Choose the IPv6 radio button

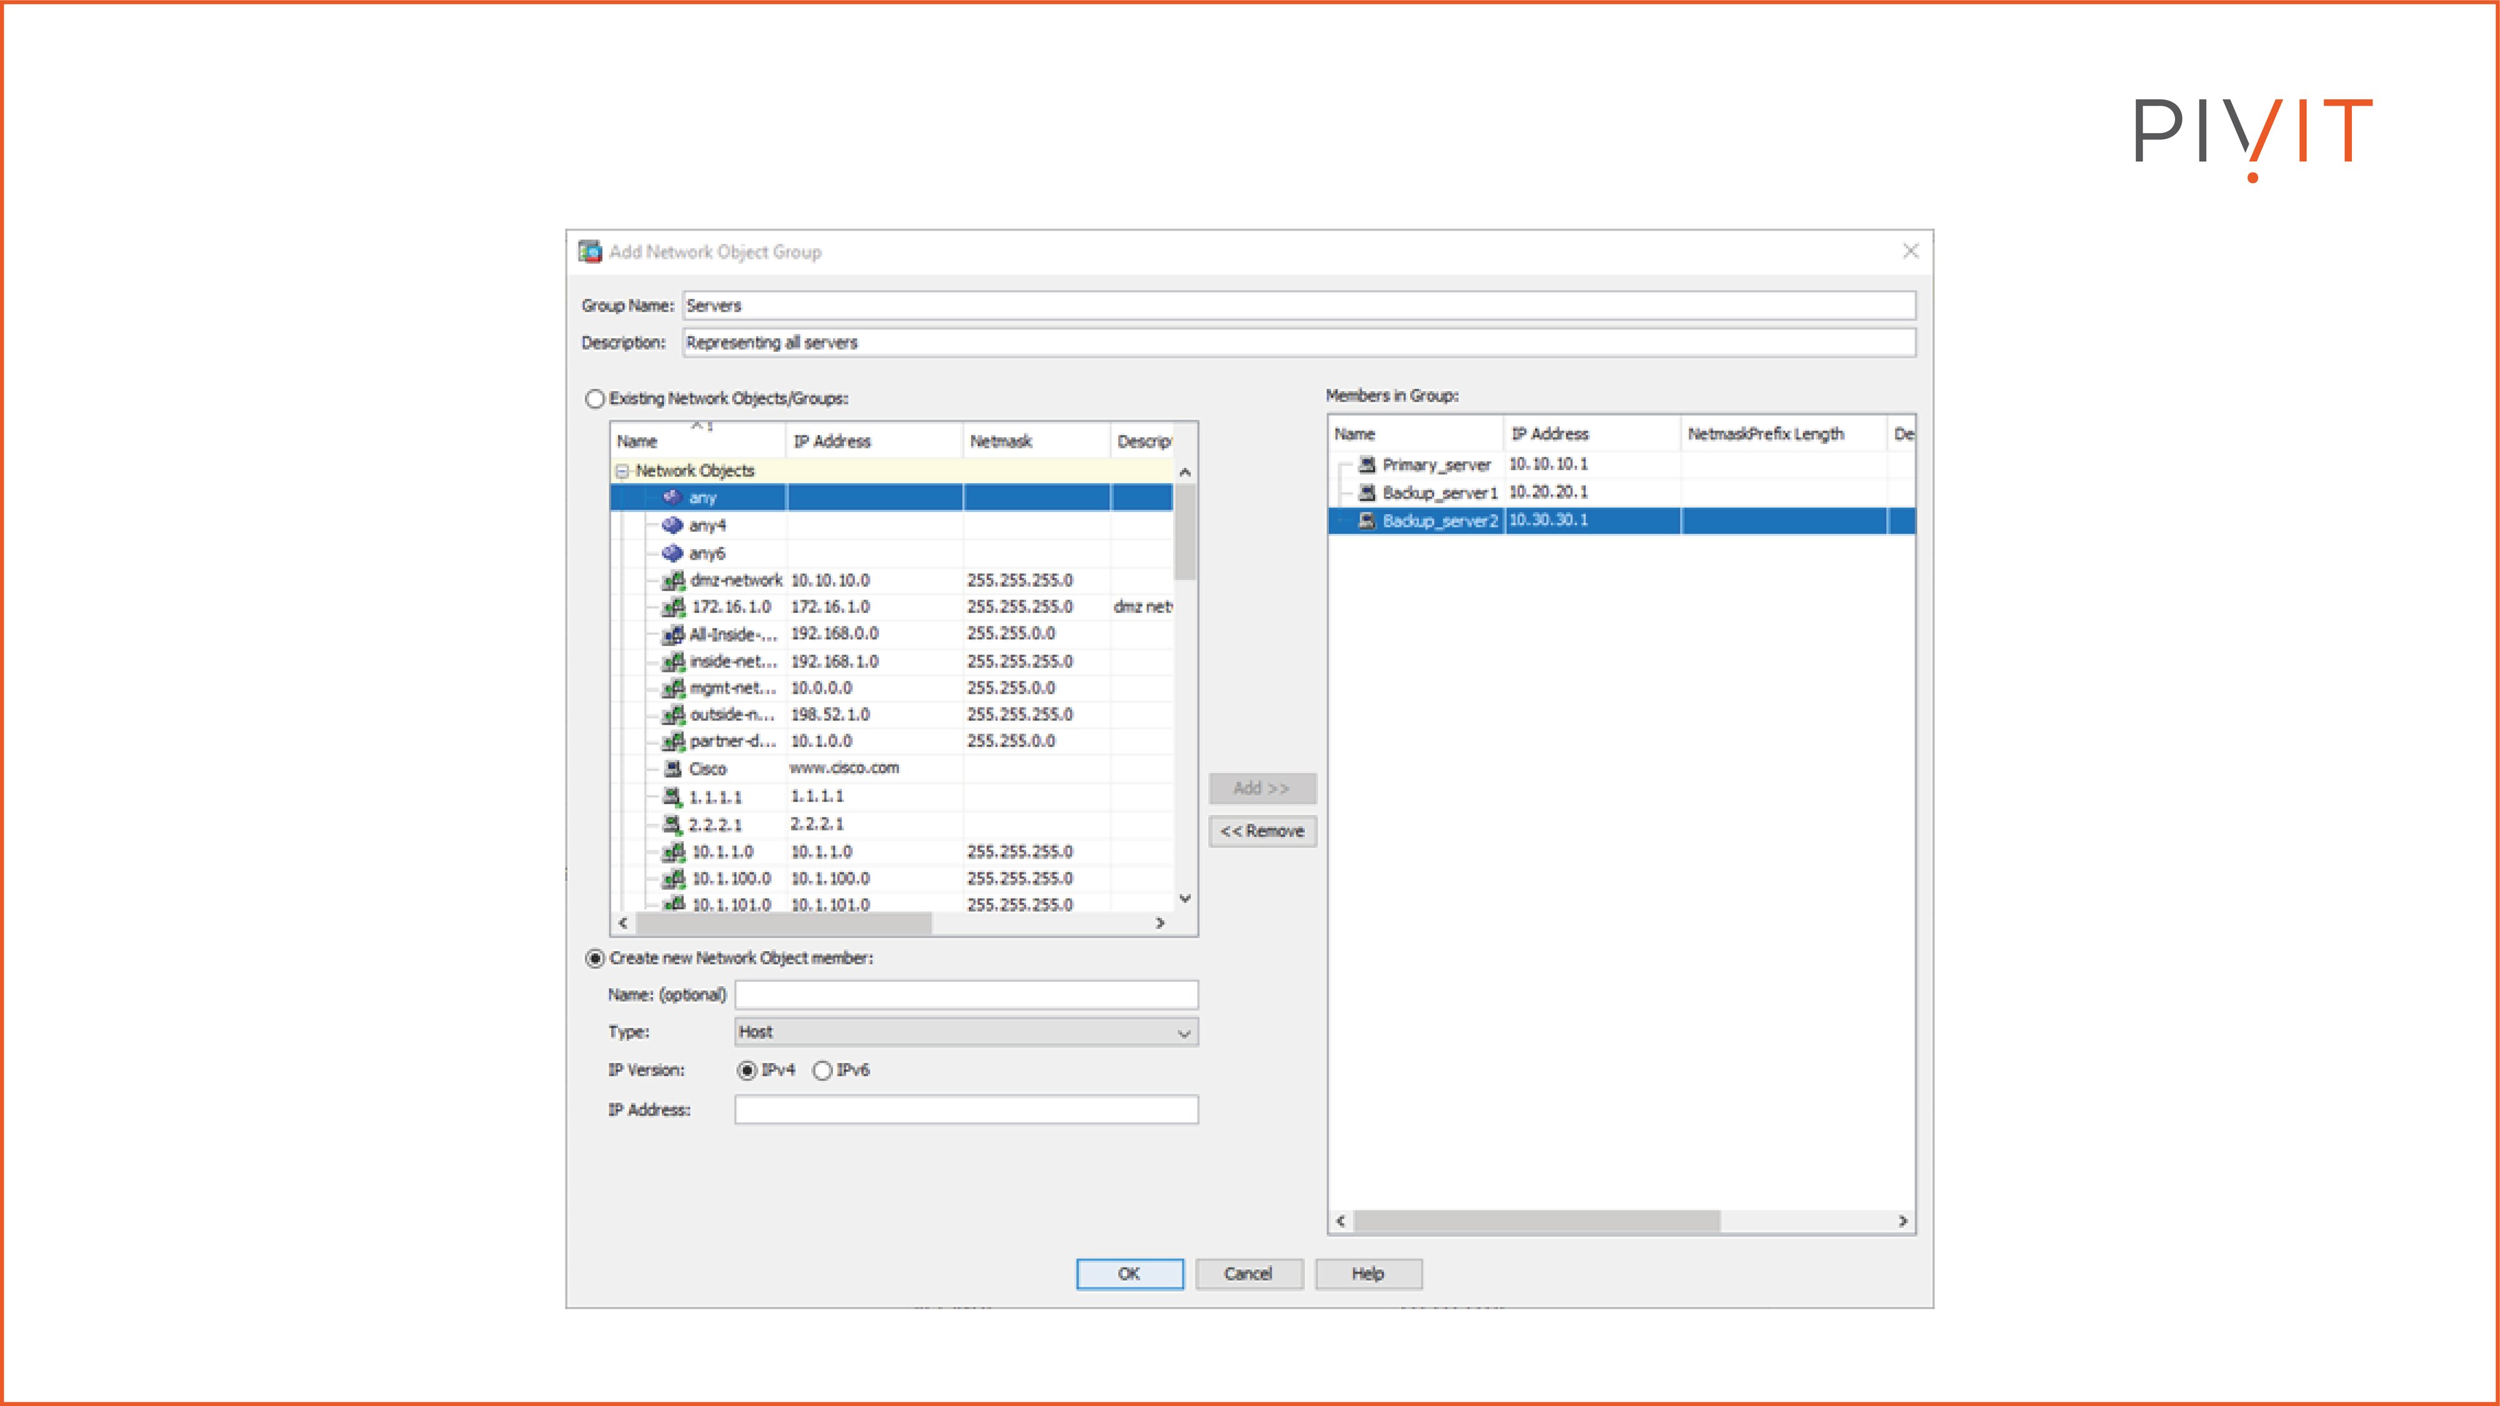click(822, 1070)
